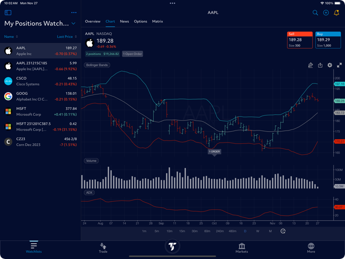The image size is (345, 259).
Task: Sort watchlist by Name column
Action: (11, 36)
